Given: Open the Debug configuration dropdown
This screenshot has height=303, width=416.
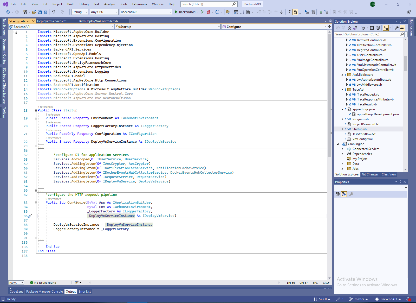Looking at the screenshot, I should click(80, 12).
